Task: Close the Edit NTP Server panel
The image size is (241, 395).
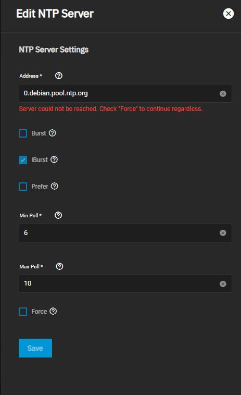Action: tap(229, 14)
